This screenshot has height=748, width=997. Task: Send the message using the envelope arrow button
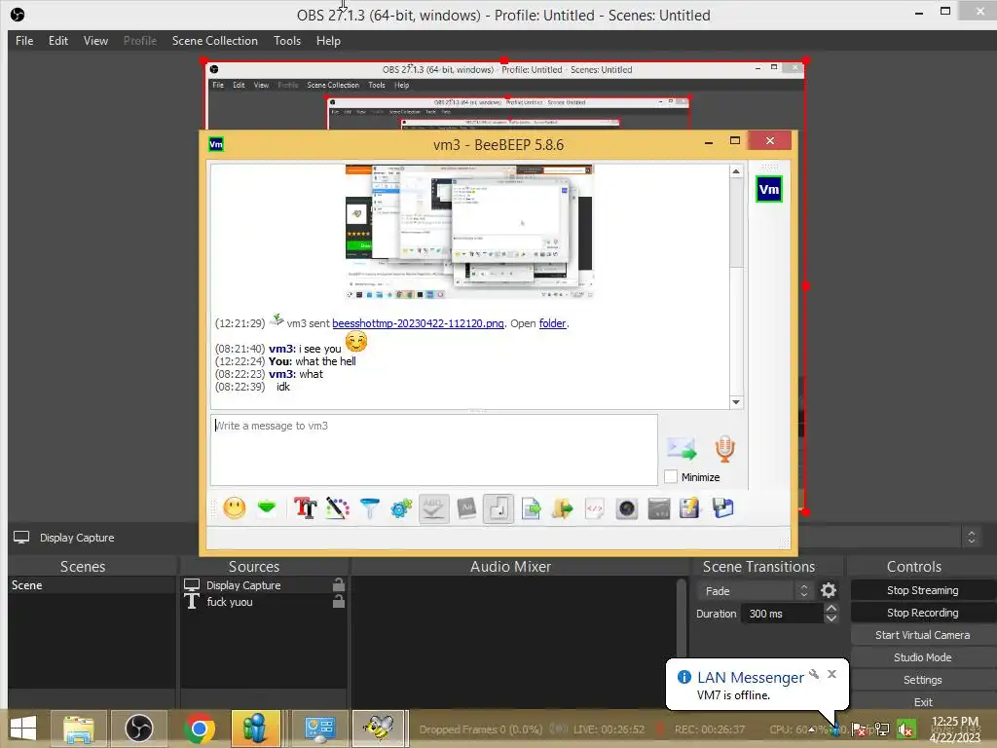click(x=682, y=448)
